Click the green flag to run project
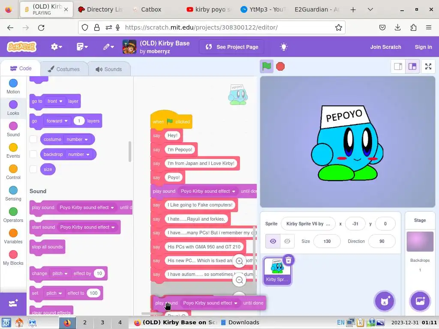439x329 pixels. tap(266, 66)
